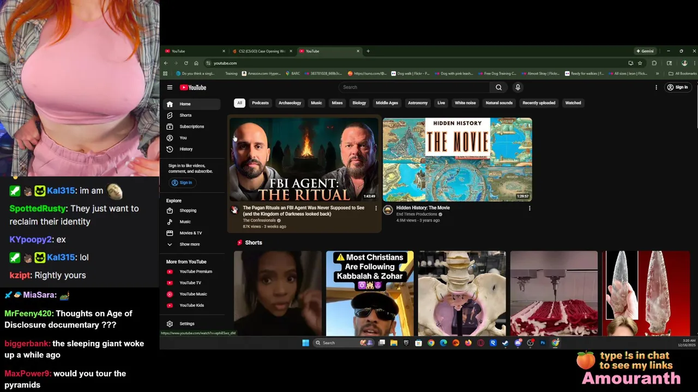Select the Middle Ages filter chip
The width and height of the screenshot is (698, 392).
(387, 103)
